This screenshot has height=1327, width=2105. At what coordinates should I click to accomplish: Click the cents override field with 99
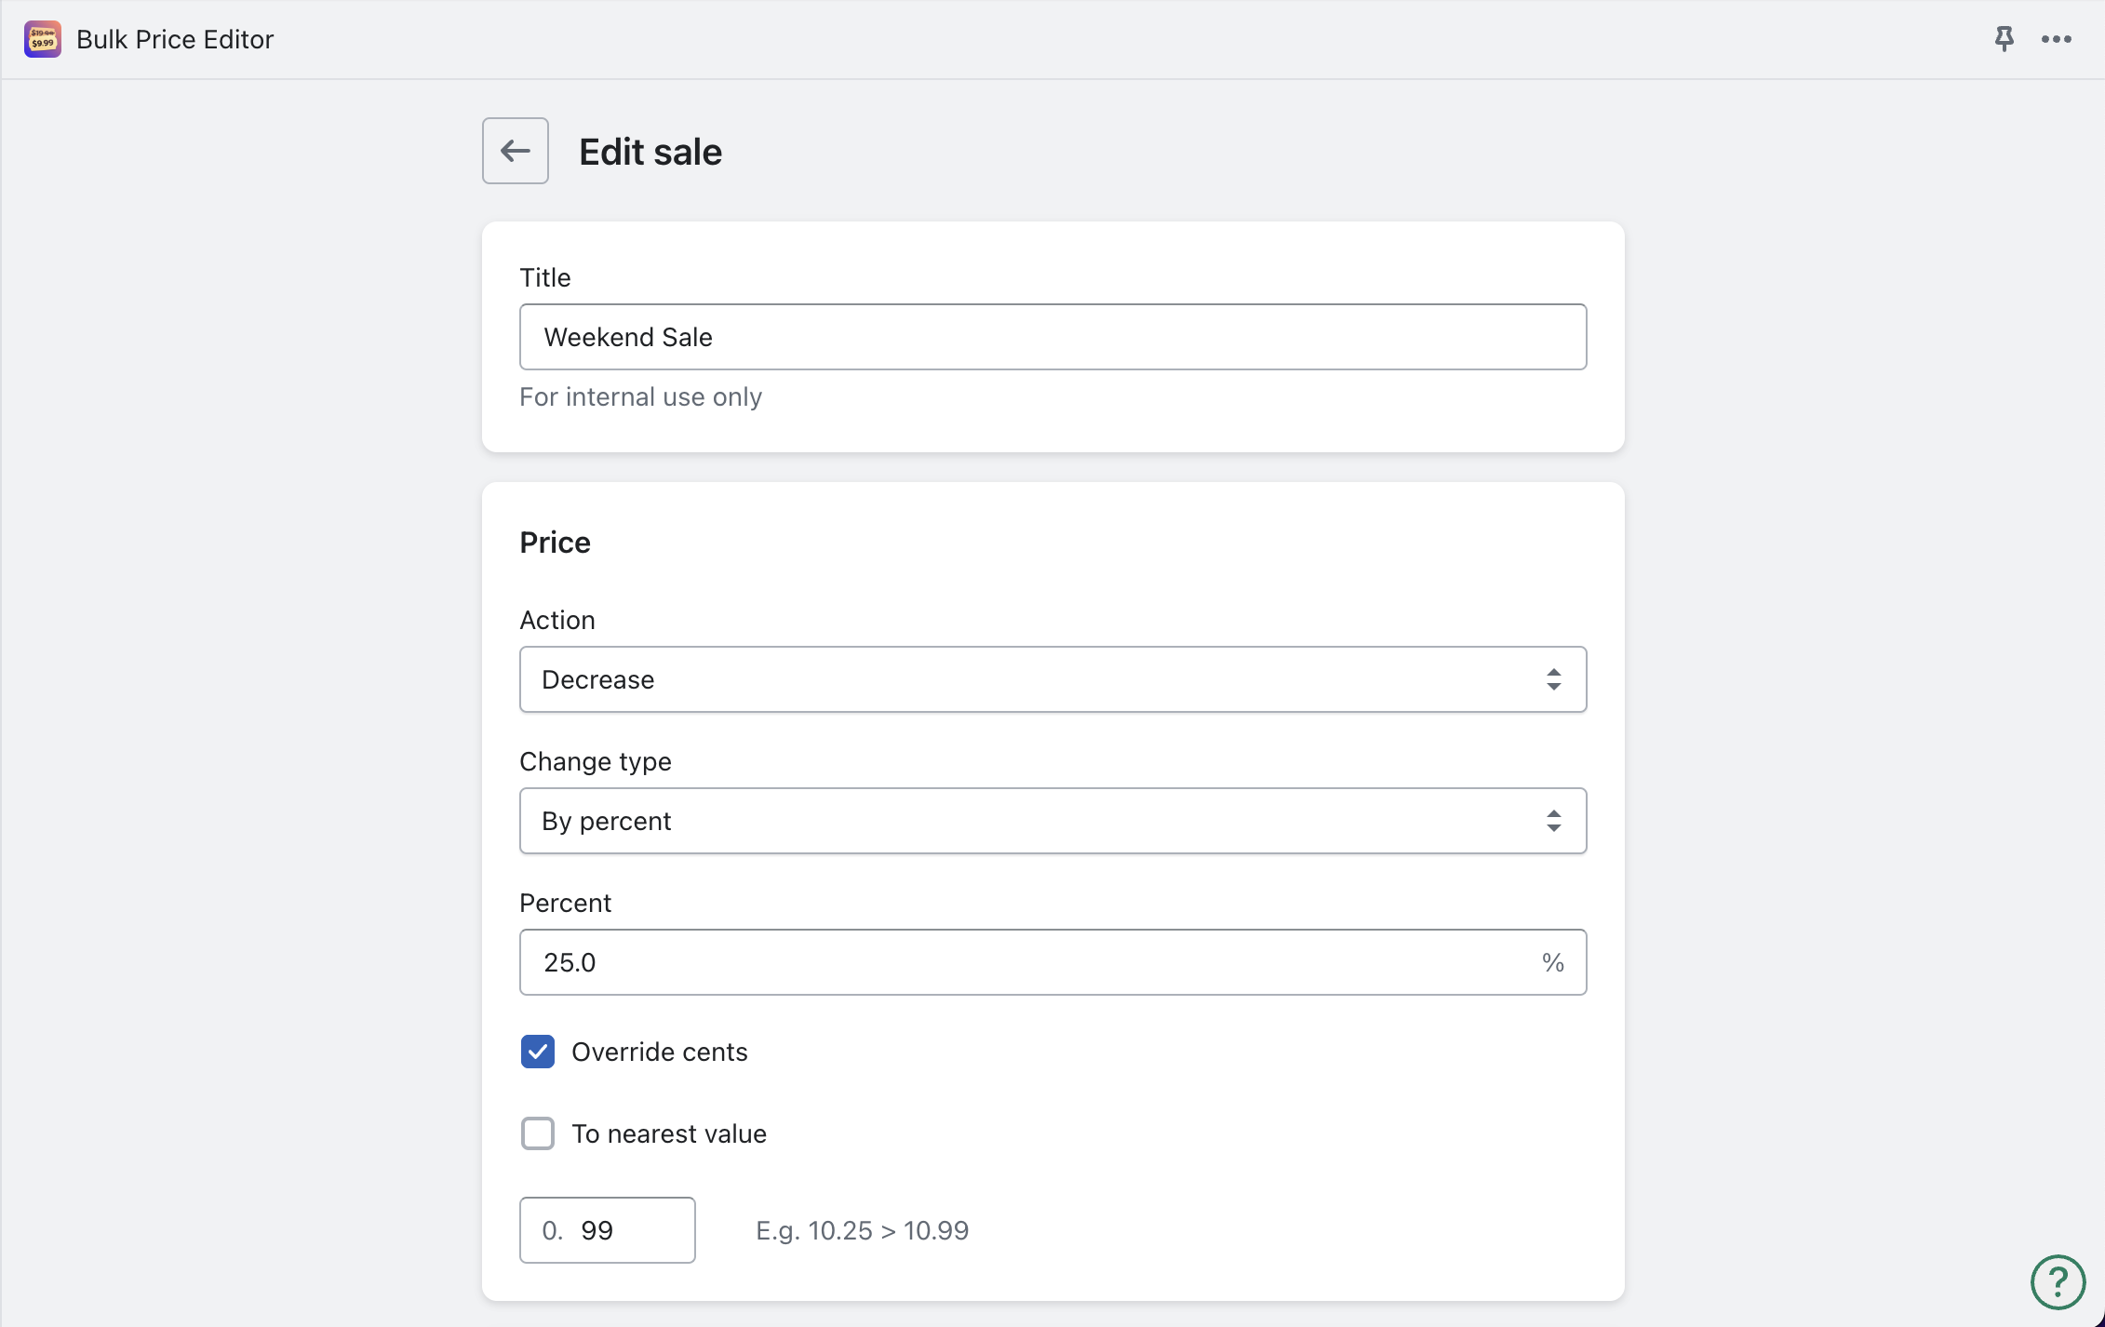coord(633,1230)
